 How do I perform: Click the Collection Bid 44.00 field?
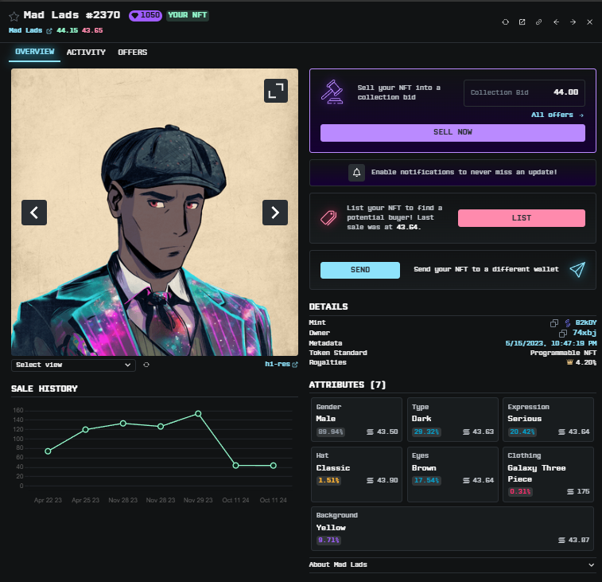[524, 92]
